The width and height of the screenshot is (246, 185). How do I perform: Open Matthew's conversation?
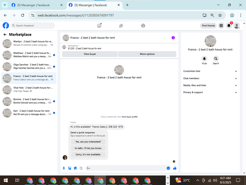pos(29,55)
